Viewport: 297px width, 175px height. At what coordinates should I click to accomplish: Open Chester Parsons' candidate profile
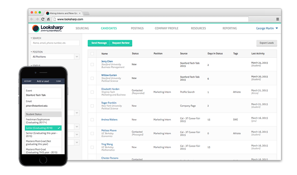(110, 158)
